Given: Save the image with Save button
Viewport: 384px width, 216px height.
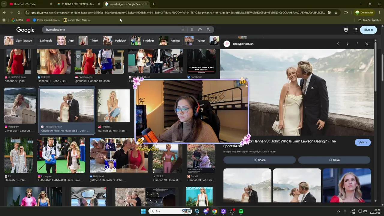Looking at the screenshot, I should point(334,160).
